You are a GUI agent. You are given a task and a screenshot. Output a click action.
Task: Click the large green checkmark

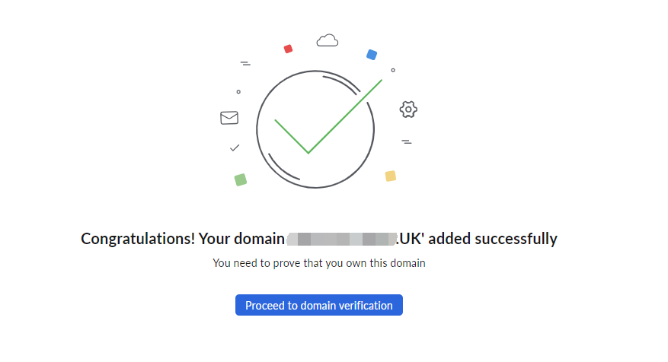point(328,116)
